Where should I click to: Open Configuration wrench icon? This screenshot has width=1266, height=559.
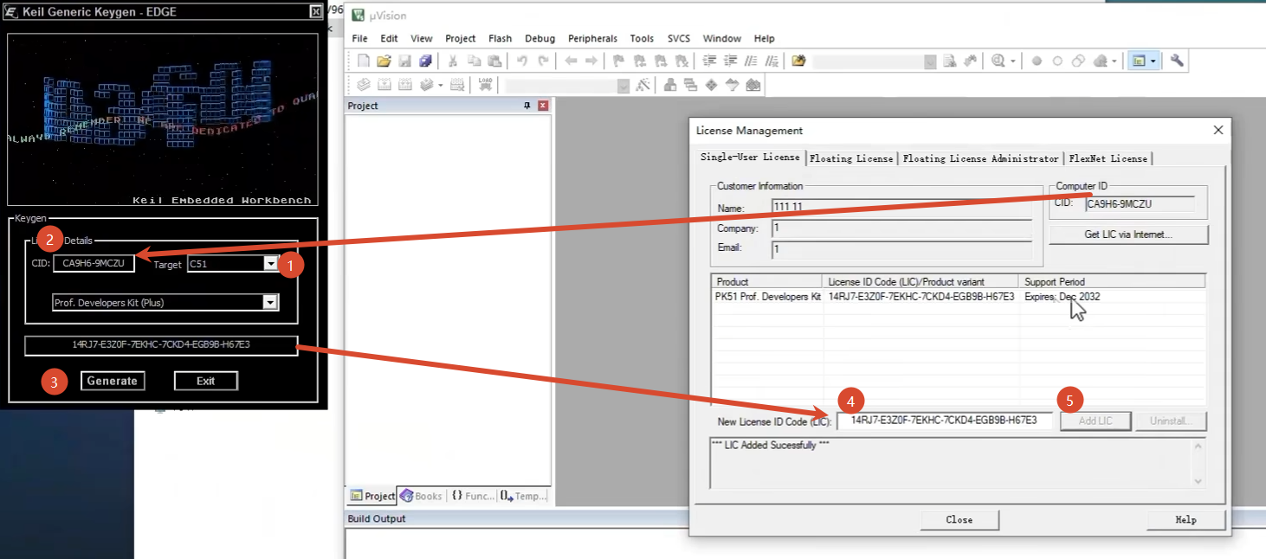tap(1177, 61)
